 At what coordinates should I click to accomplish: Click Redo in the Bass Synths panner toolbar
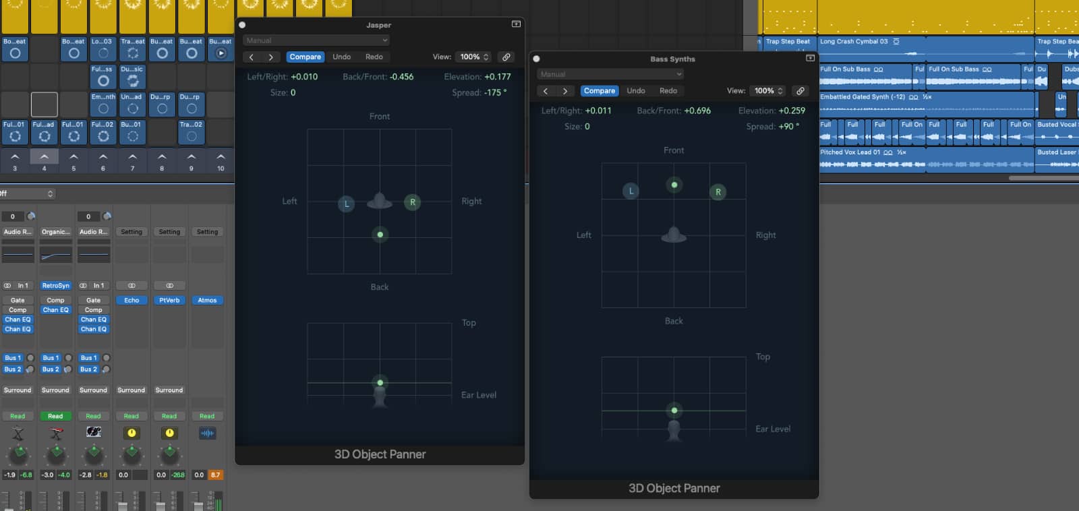click(x=668, y=91)
